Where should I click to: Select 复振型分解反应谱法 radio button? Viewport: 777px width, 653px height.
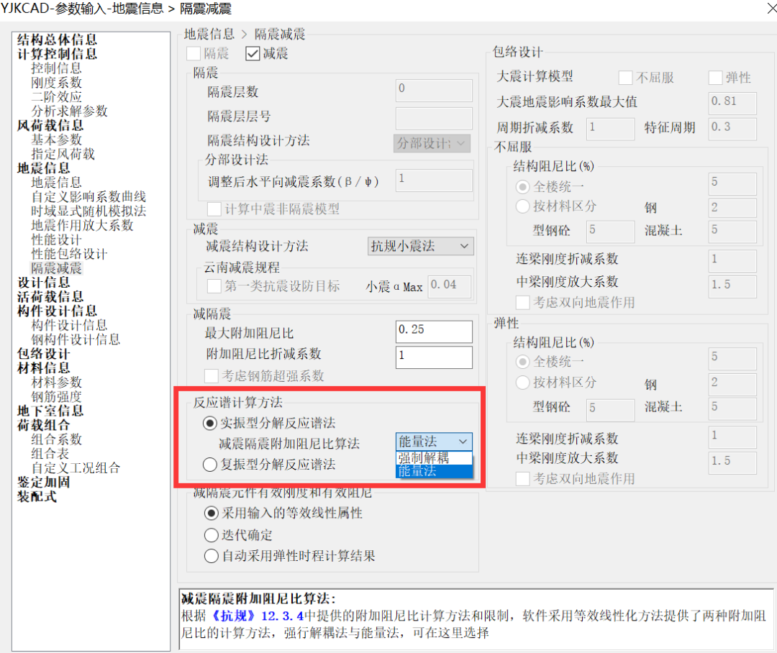pos(209,465)
